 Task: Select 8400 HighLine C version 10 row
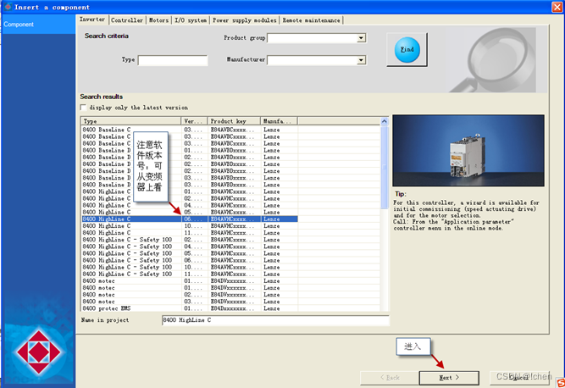[190, 226]
